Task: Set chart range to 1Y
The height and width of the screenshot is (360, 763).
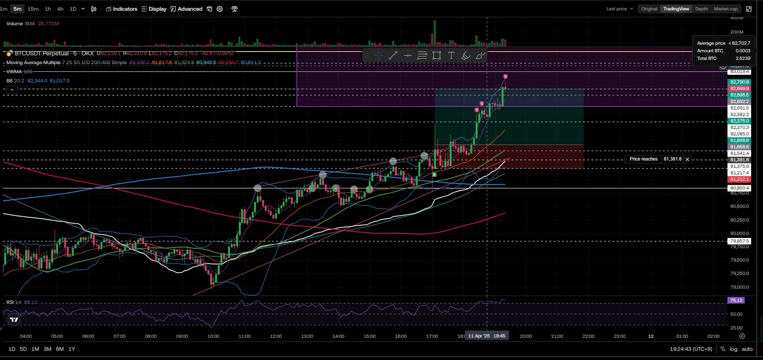Action: pyautogui.click(x=72, y=349)
